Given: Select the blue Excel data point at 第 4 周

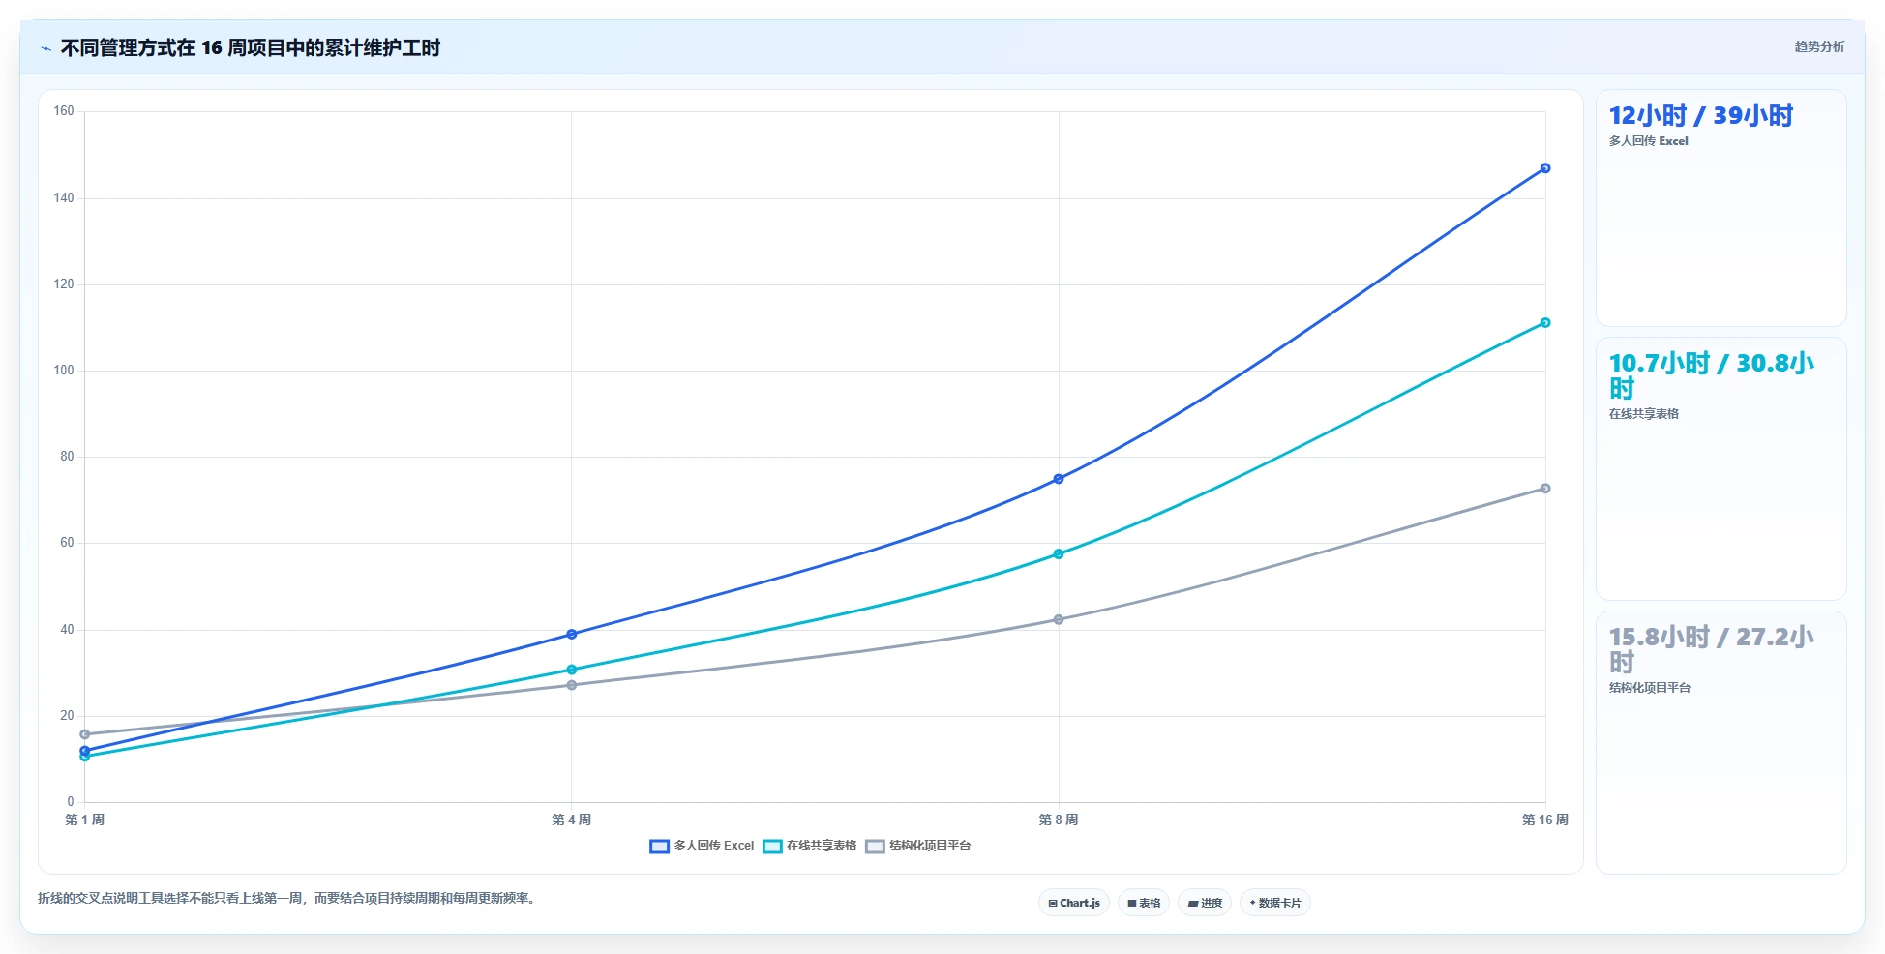Looking at the screenshot, I should point(572,635).
